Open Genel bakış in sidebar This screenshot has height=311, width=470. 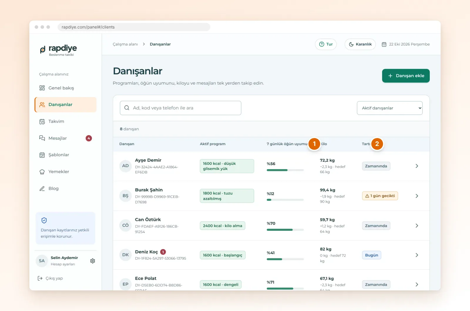[66, 88]
